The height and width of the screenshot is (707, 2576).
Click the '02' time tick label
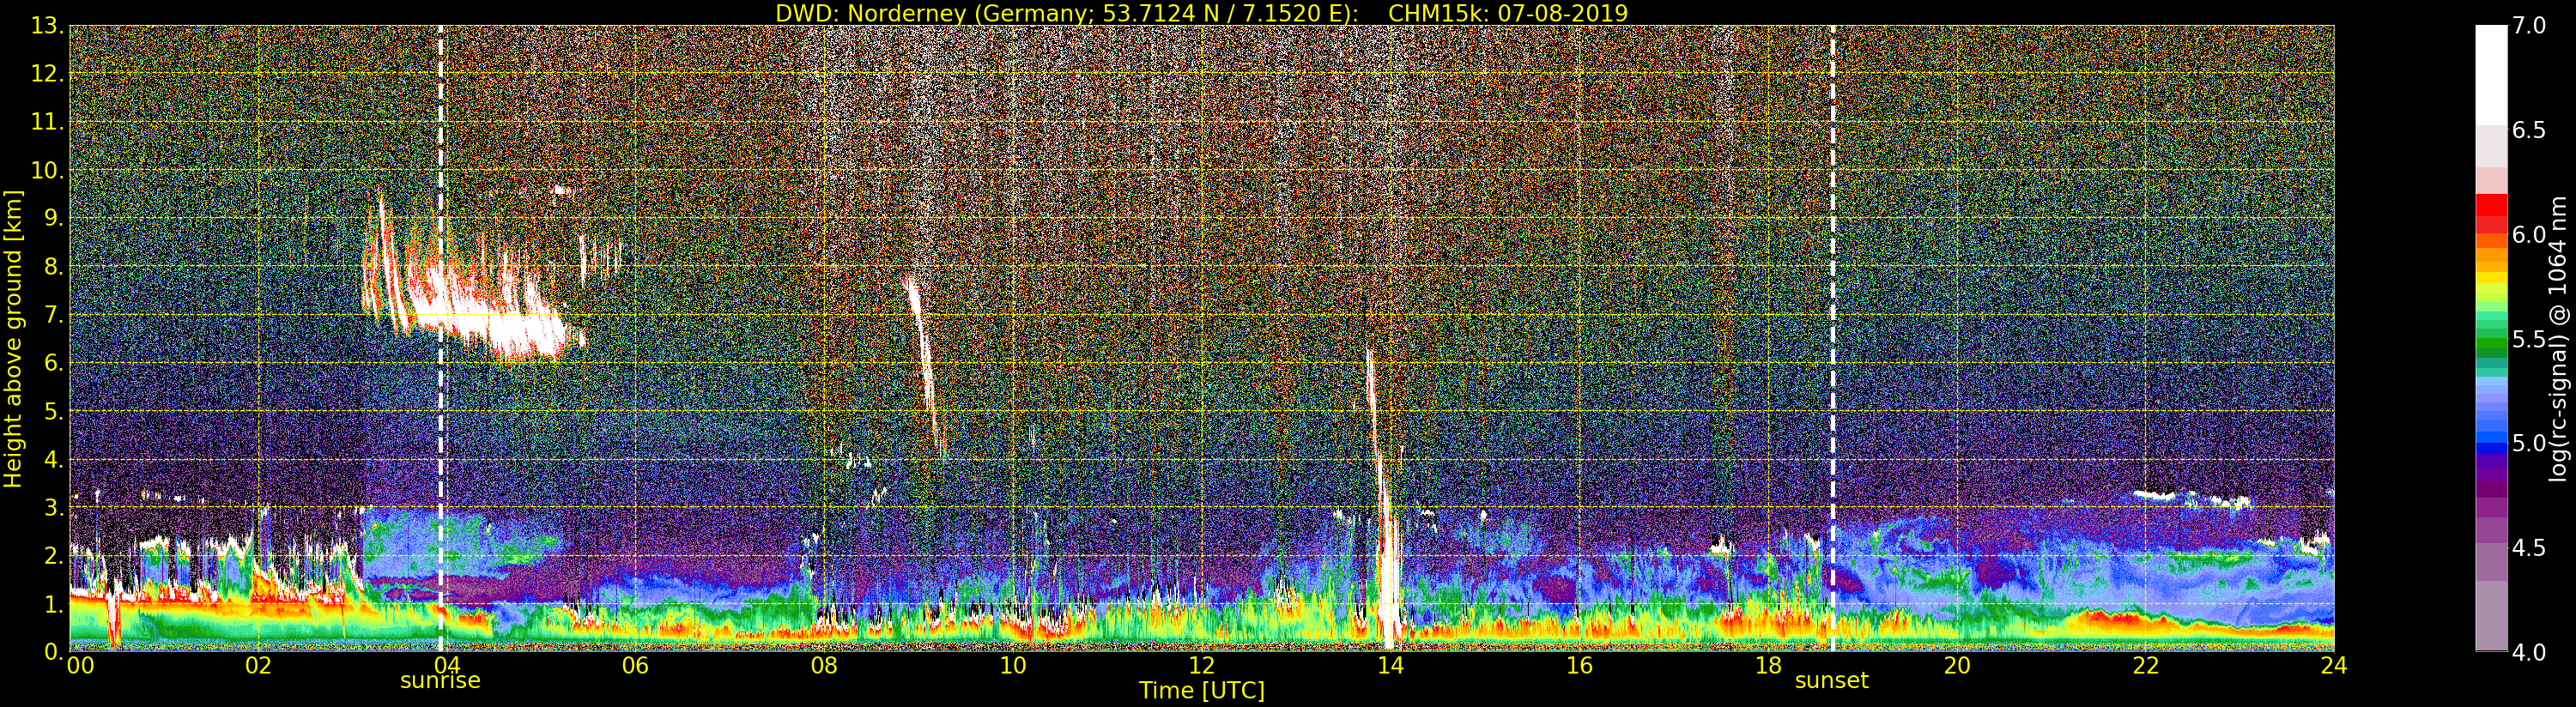pyautogui.click(x=258, y=665)
